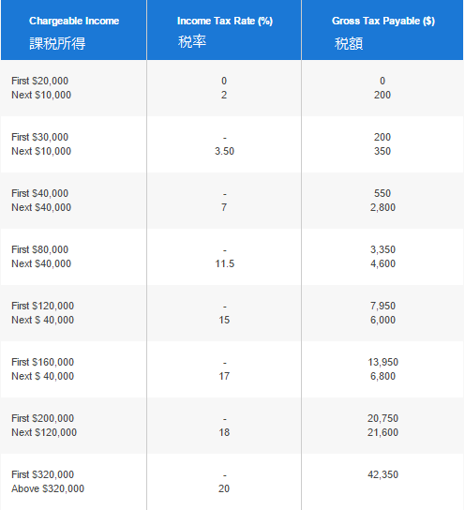This screenshot has height=510, width=465.
Task: Click the 21,600 tax payable value
Action: tap(382, 432)
